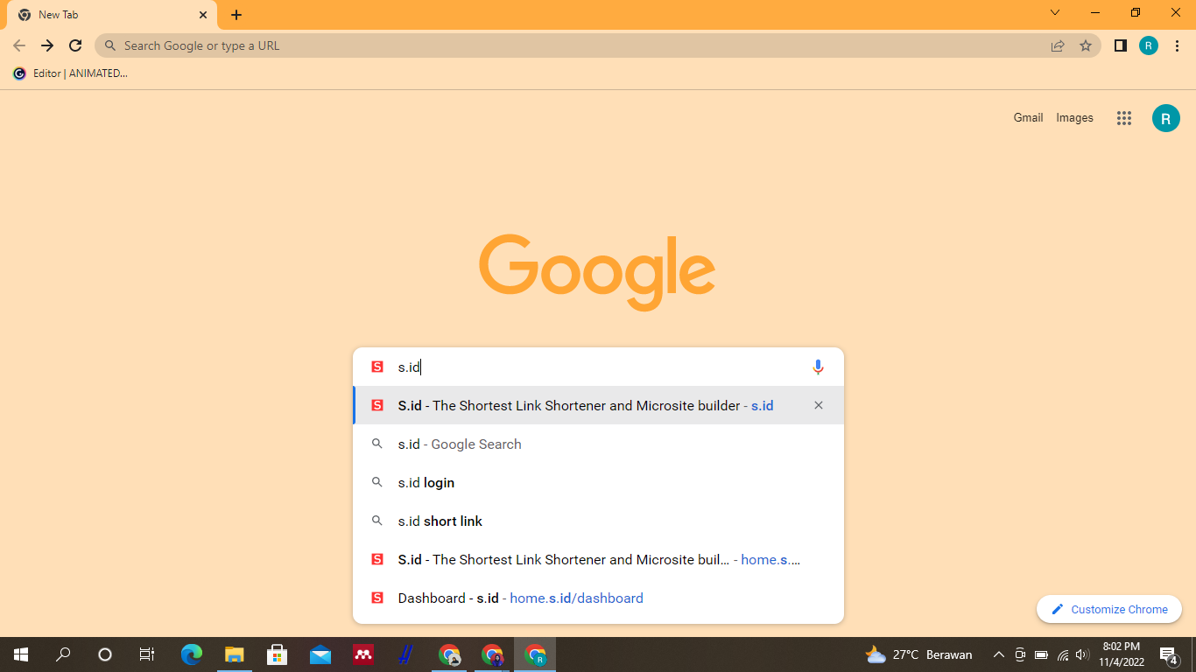The width and height of the screenshot is (1196, 672).
Task: Select the top S.id Link Shortener suggestion
Action: 598,405
